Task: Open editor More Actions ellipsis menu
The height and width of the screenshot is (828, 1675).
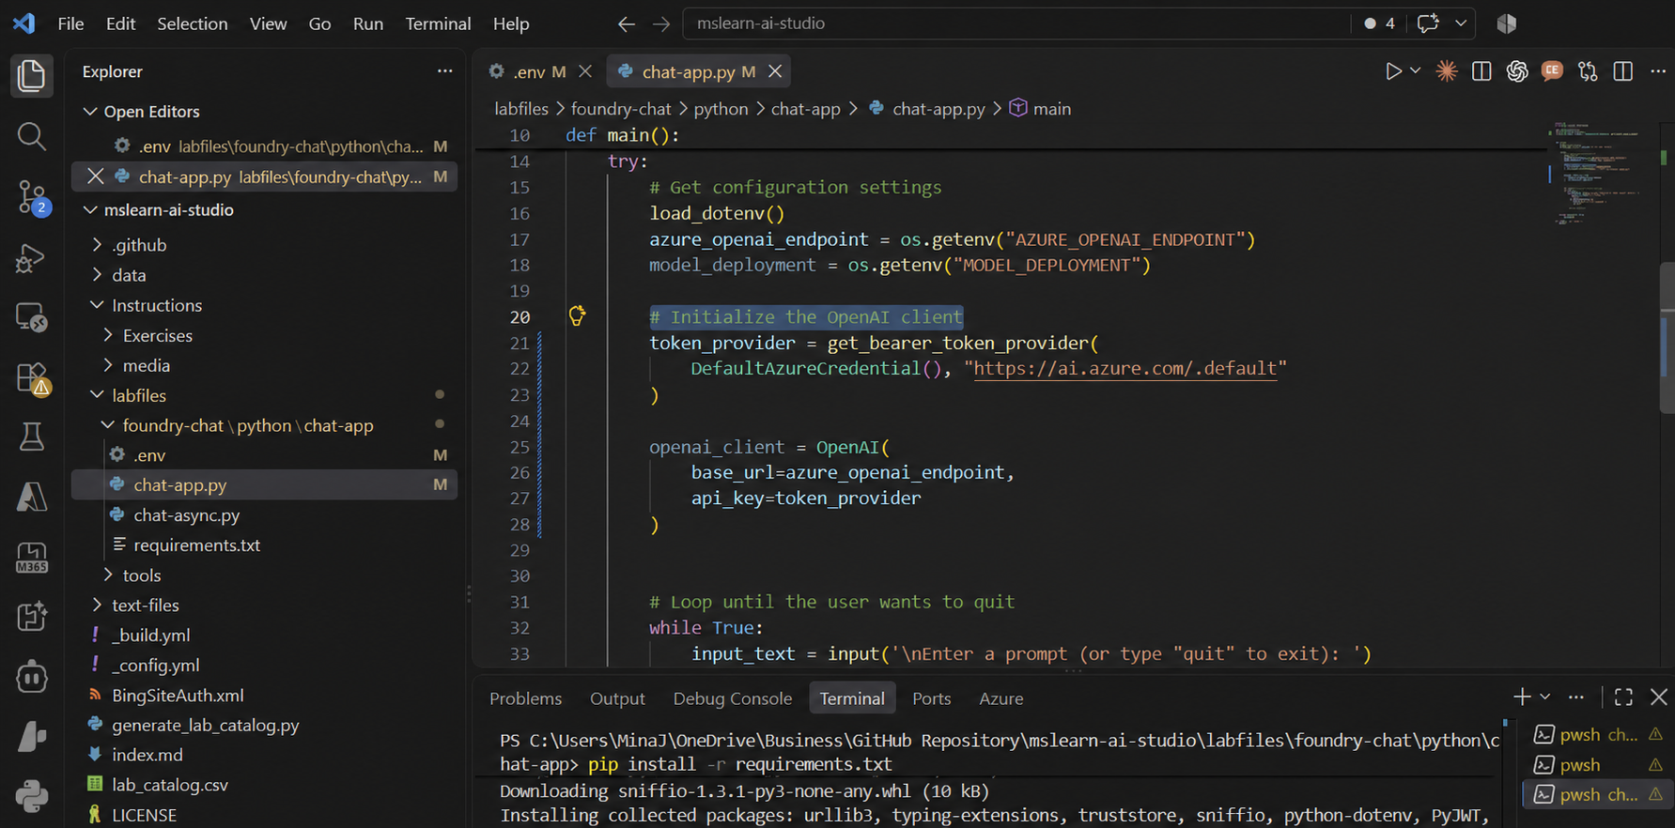Action: tap(1658, 71)
